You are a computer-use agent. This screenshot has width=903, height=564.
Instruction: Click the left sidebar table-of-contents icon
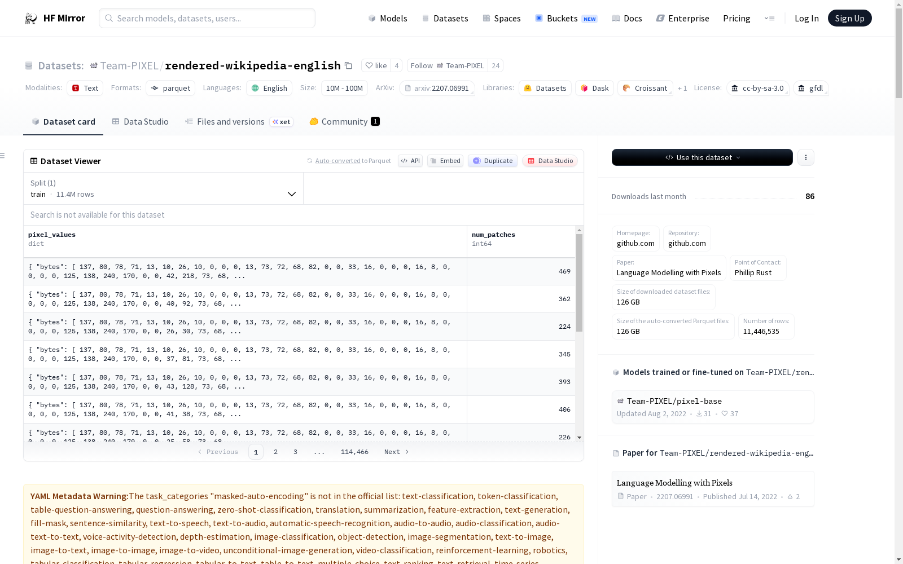pos(2,156)
